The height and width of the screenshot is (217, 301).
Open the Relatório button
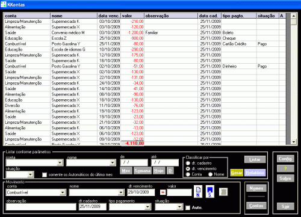255,173
